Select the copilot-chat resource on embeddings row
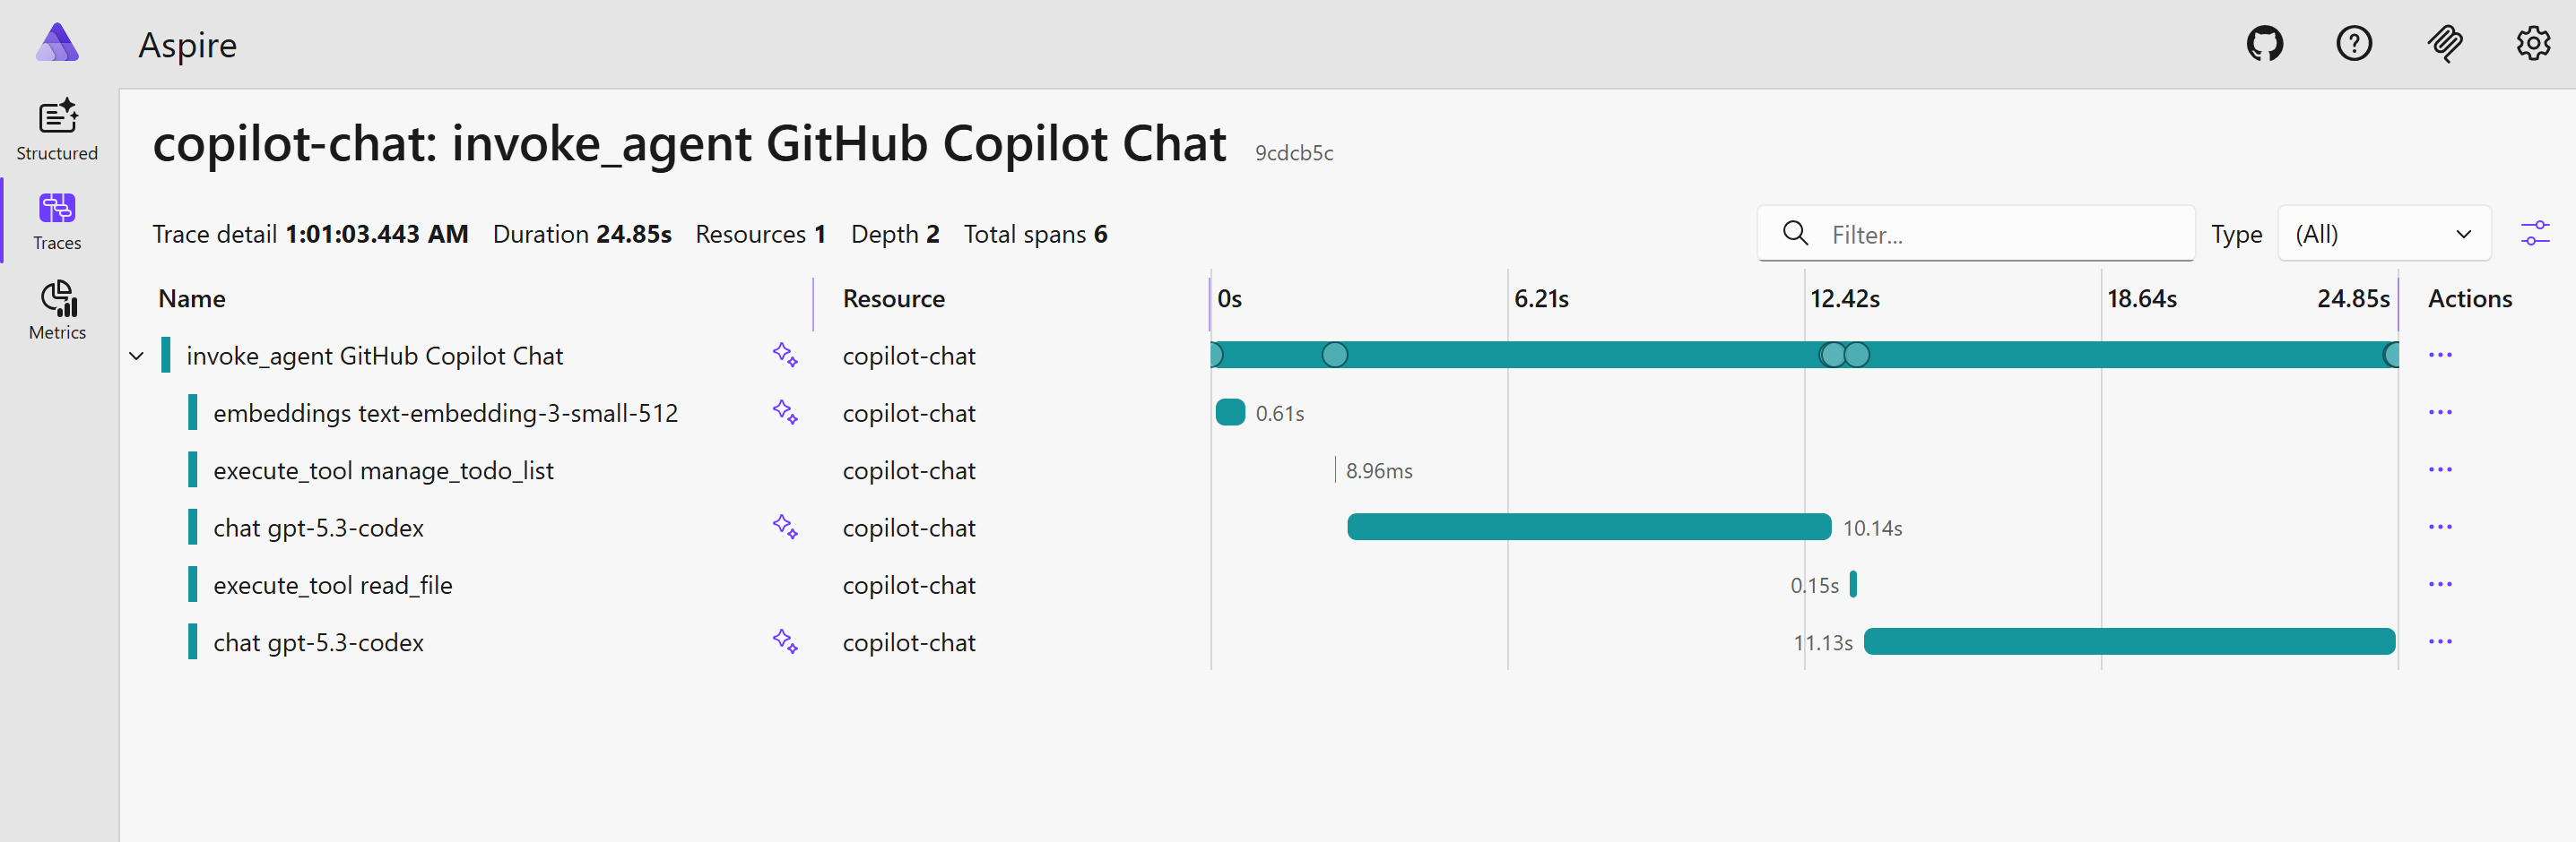Screen dimensions: 2576x842 tap(909, 413)
